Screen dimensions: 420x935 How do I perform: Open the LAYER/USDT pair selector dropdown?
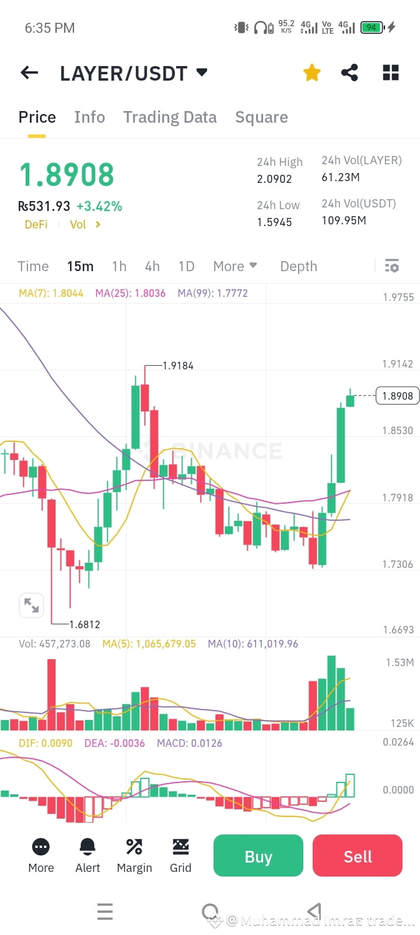coord(201,72)
